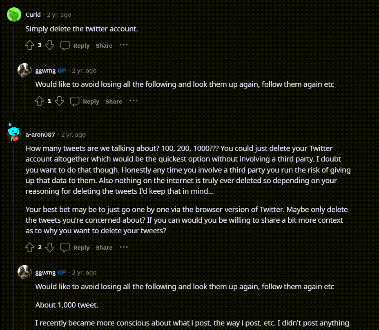379x330 pixels.
Task: Toggle the downvote arrow on a-aron087's comment
Action: (x=50, y=247)
